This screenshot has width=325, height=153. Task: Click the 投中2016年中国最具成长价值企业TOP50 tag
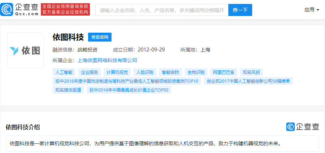pos(129,90)
